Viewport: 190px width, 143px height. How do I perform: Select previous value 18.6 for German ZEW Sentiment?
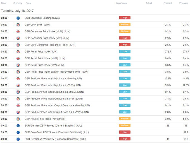click(186, 139)
